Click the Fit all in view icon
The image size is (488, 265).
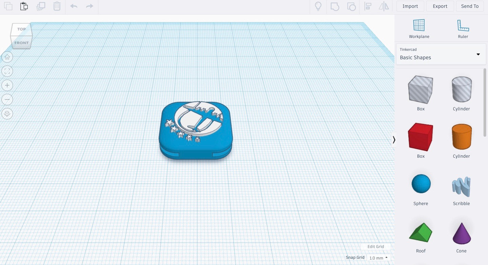click(x=7, y=71)
